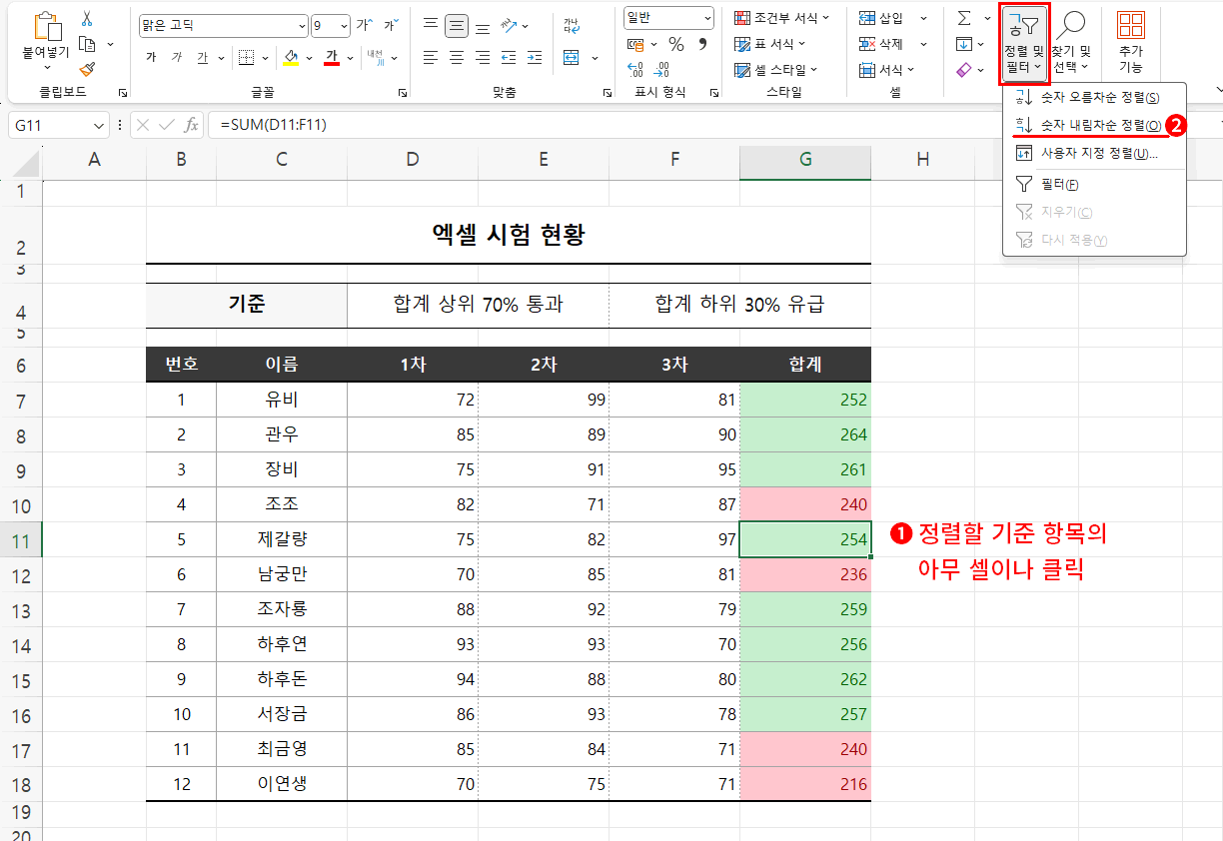Click the fill color paint bucket icon
This screenshot has width=1223, height=841.
291,58
